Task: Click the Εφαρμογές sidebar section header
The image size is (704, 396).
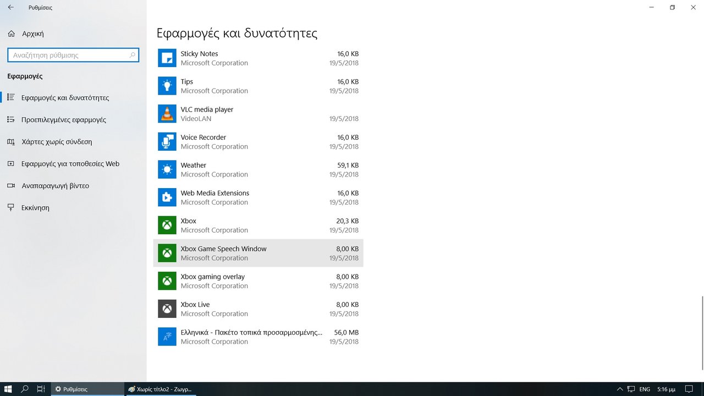Action: (x=25, y=76)
